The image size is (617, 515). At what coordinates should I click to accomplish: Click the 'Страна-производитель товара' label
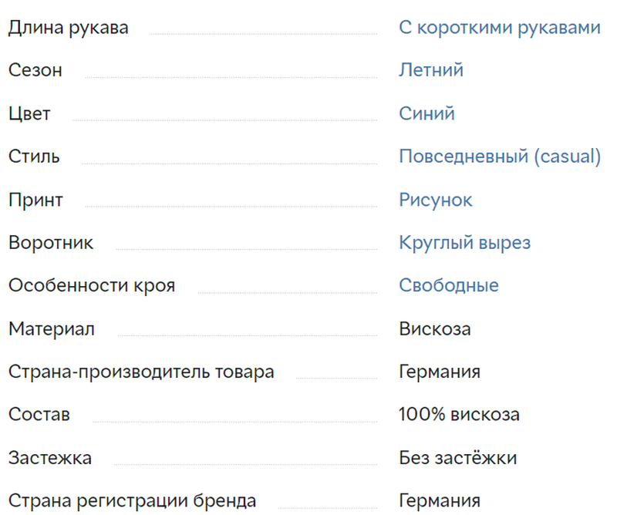141,372
